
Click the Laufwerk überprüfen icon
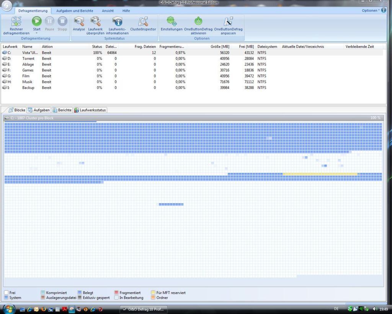95,21
